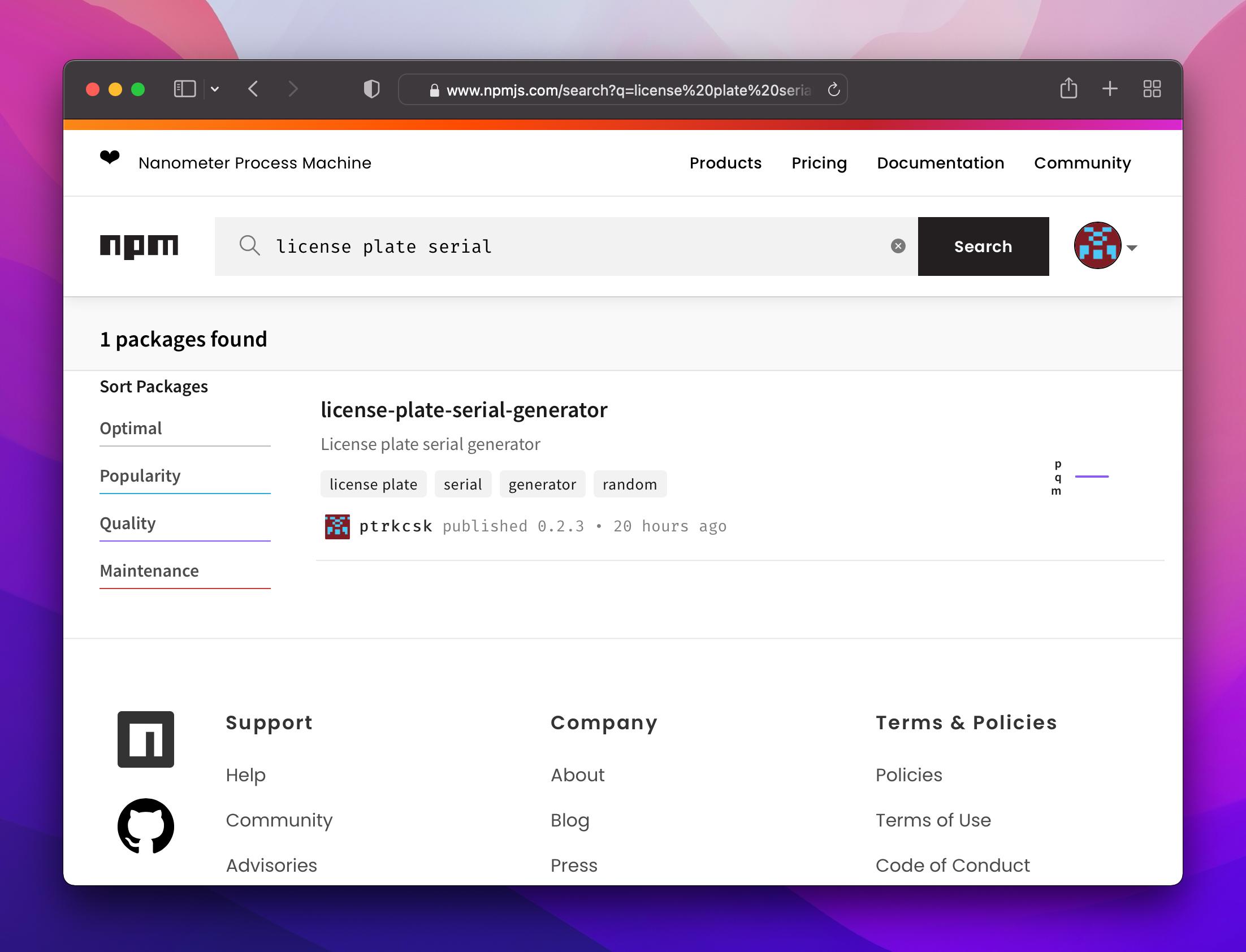Sort packages by Optimal

click(x=131, y=429)
